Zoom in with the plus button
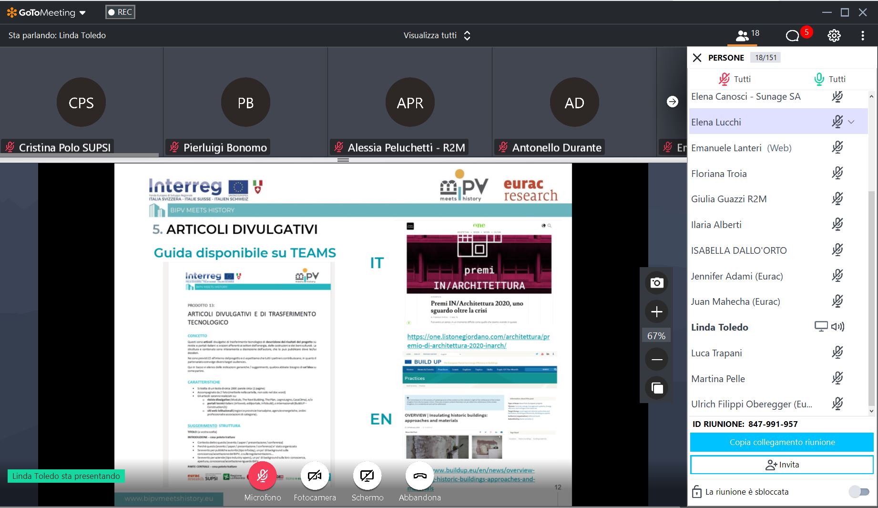The image size is (878, 508). pos(656,312)
